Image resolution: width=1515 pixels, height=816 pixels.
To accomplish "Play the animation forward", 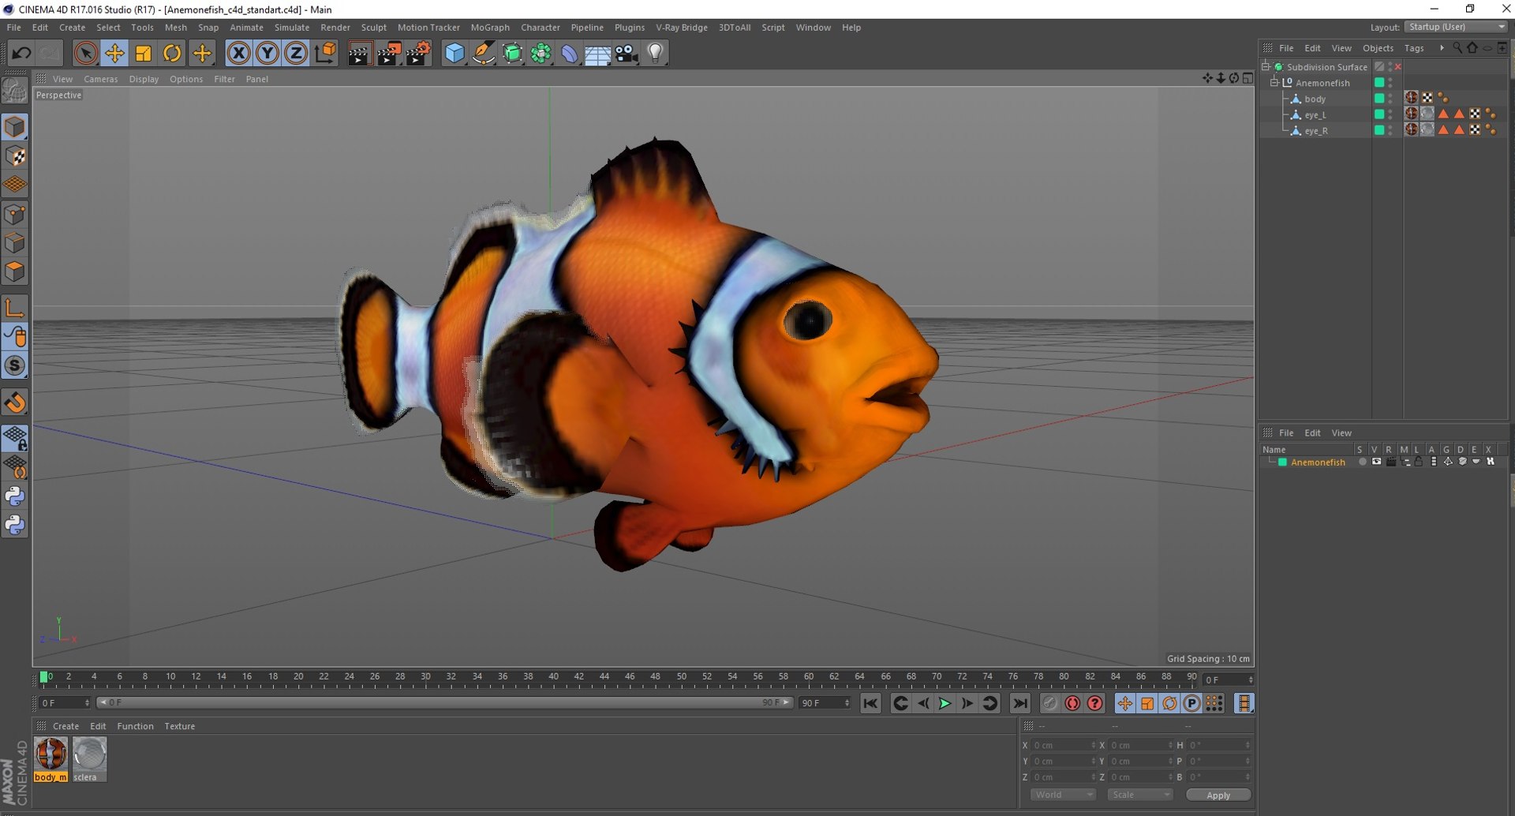I will pyautogui.click(x=945, y=703).
